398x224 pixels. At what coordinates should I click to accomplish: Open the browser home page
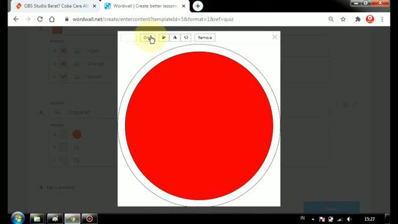(52, 19)
